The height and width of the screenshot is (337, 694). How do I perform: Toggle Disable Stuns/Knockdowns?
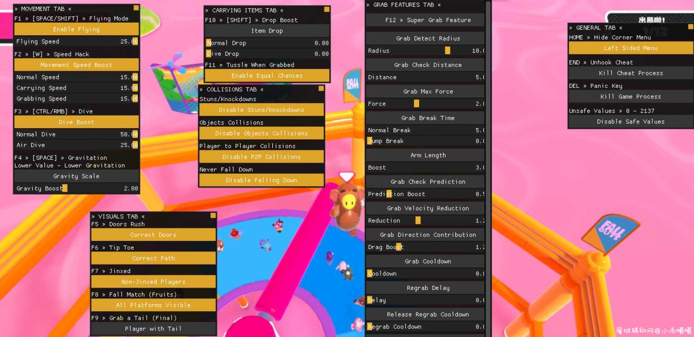pyautogui.click(x=261, y=110)
